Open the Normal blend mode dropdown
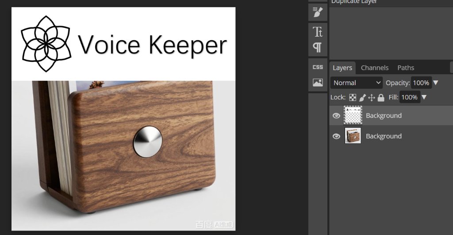The height and width of the screenshot is (235, 453). coord(357,83)
